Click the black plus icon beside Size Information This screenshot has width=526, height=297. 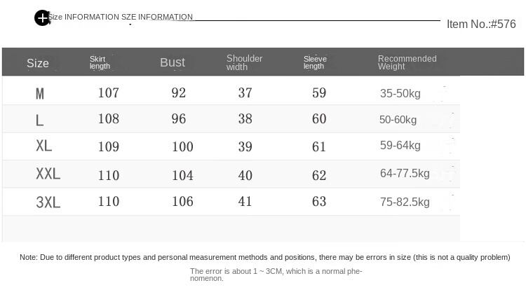pyautogui.click(x=42, y=18)
